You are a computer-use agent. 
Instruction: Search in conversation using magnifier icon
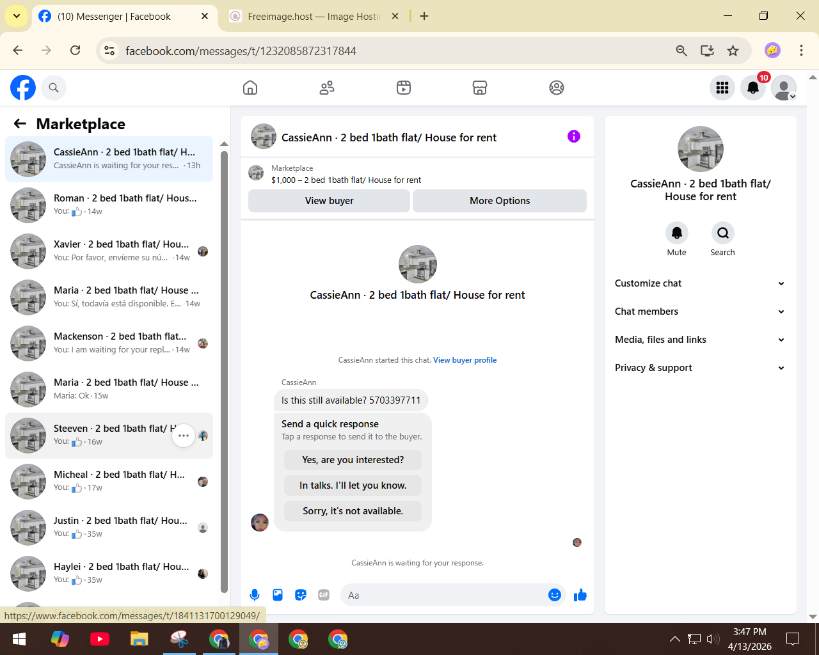[x=723, y=233]
